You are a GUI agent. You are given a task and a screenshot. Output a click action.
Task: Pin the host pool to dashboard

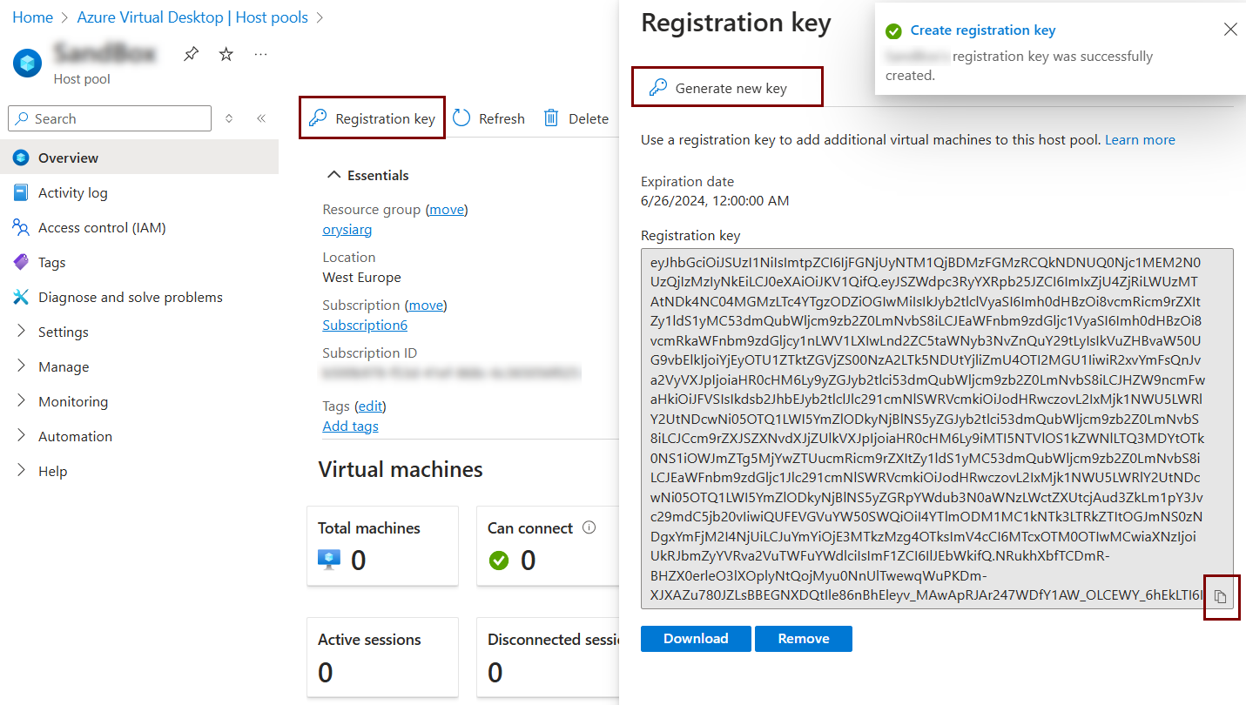click(191, 55)
